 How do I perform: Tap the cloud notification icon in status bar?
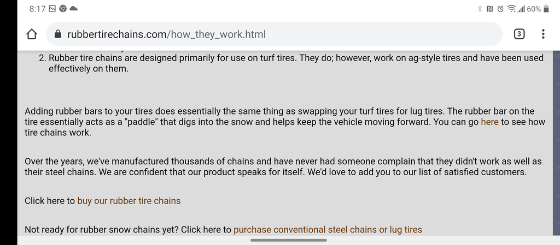(x=74, y=9)
